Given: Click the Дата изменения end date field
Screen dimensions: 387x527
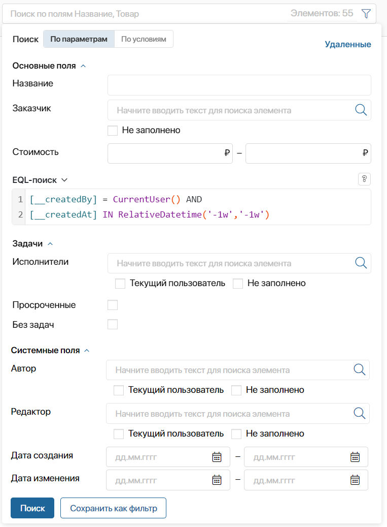Looking at the screenshot, I should point(306,480).
